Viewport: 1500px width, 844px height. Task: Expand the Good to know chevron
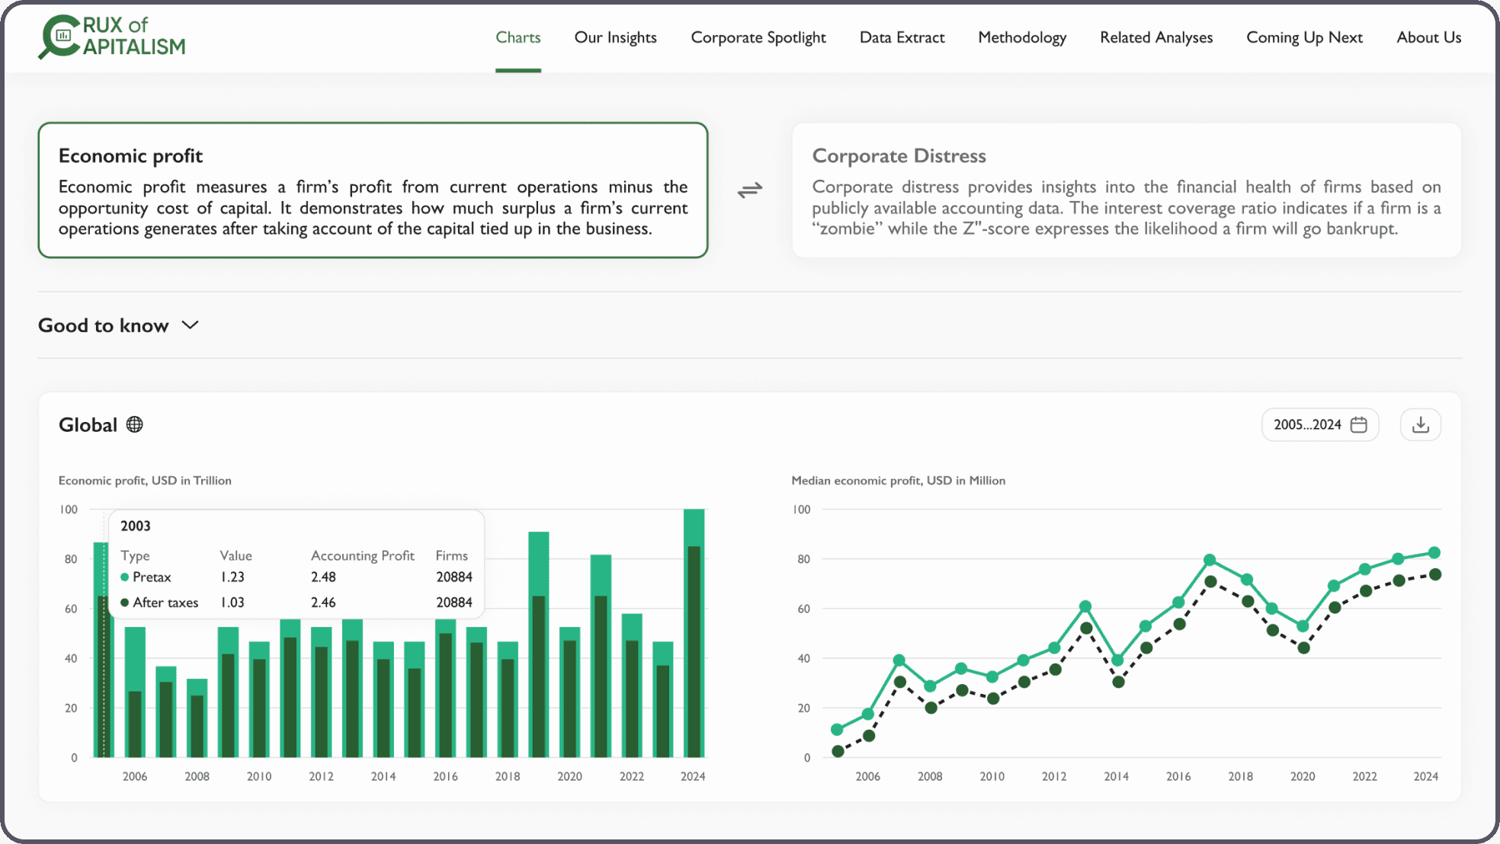coord(191,325)
